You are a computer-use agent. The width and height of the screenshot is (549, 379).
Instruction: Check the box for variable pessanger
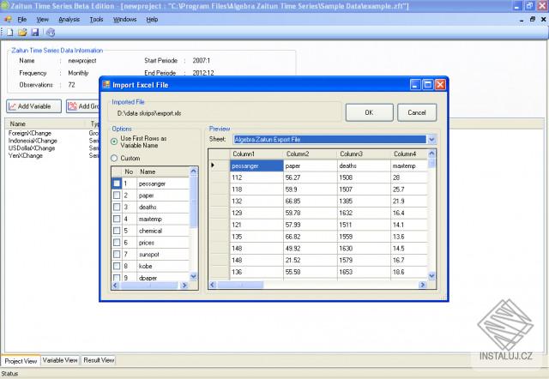click(117, 183)
